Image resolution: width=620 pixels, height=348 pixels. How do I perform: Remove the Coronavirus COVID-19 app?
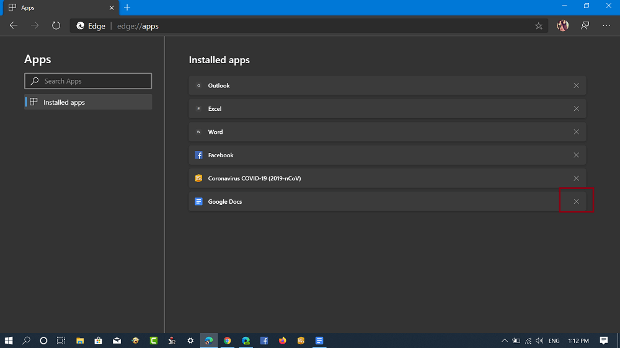click(576, 178)
